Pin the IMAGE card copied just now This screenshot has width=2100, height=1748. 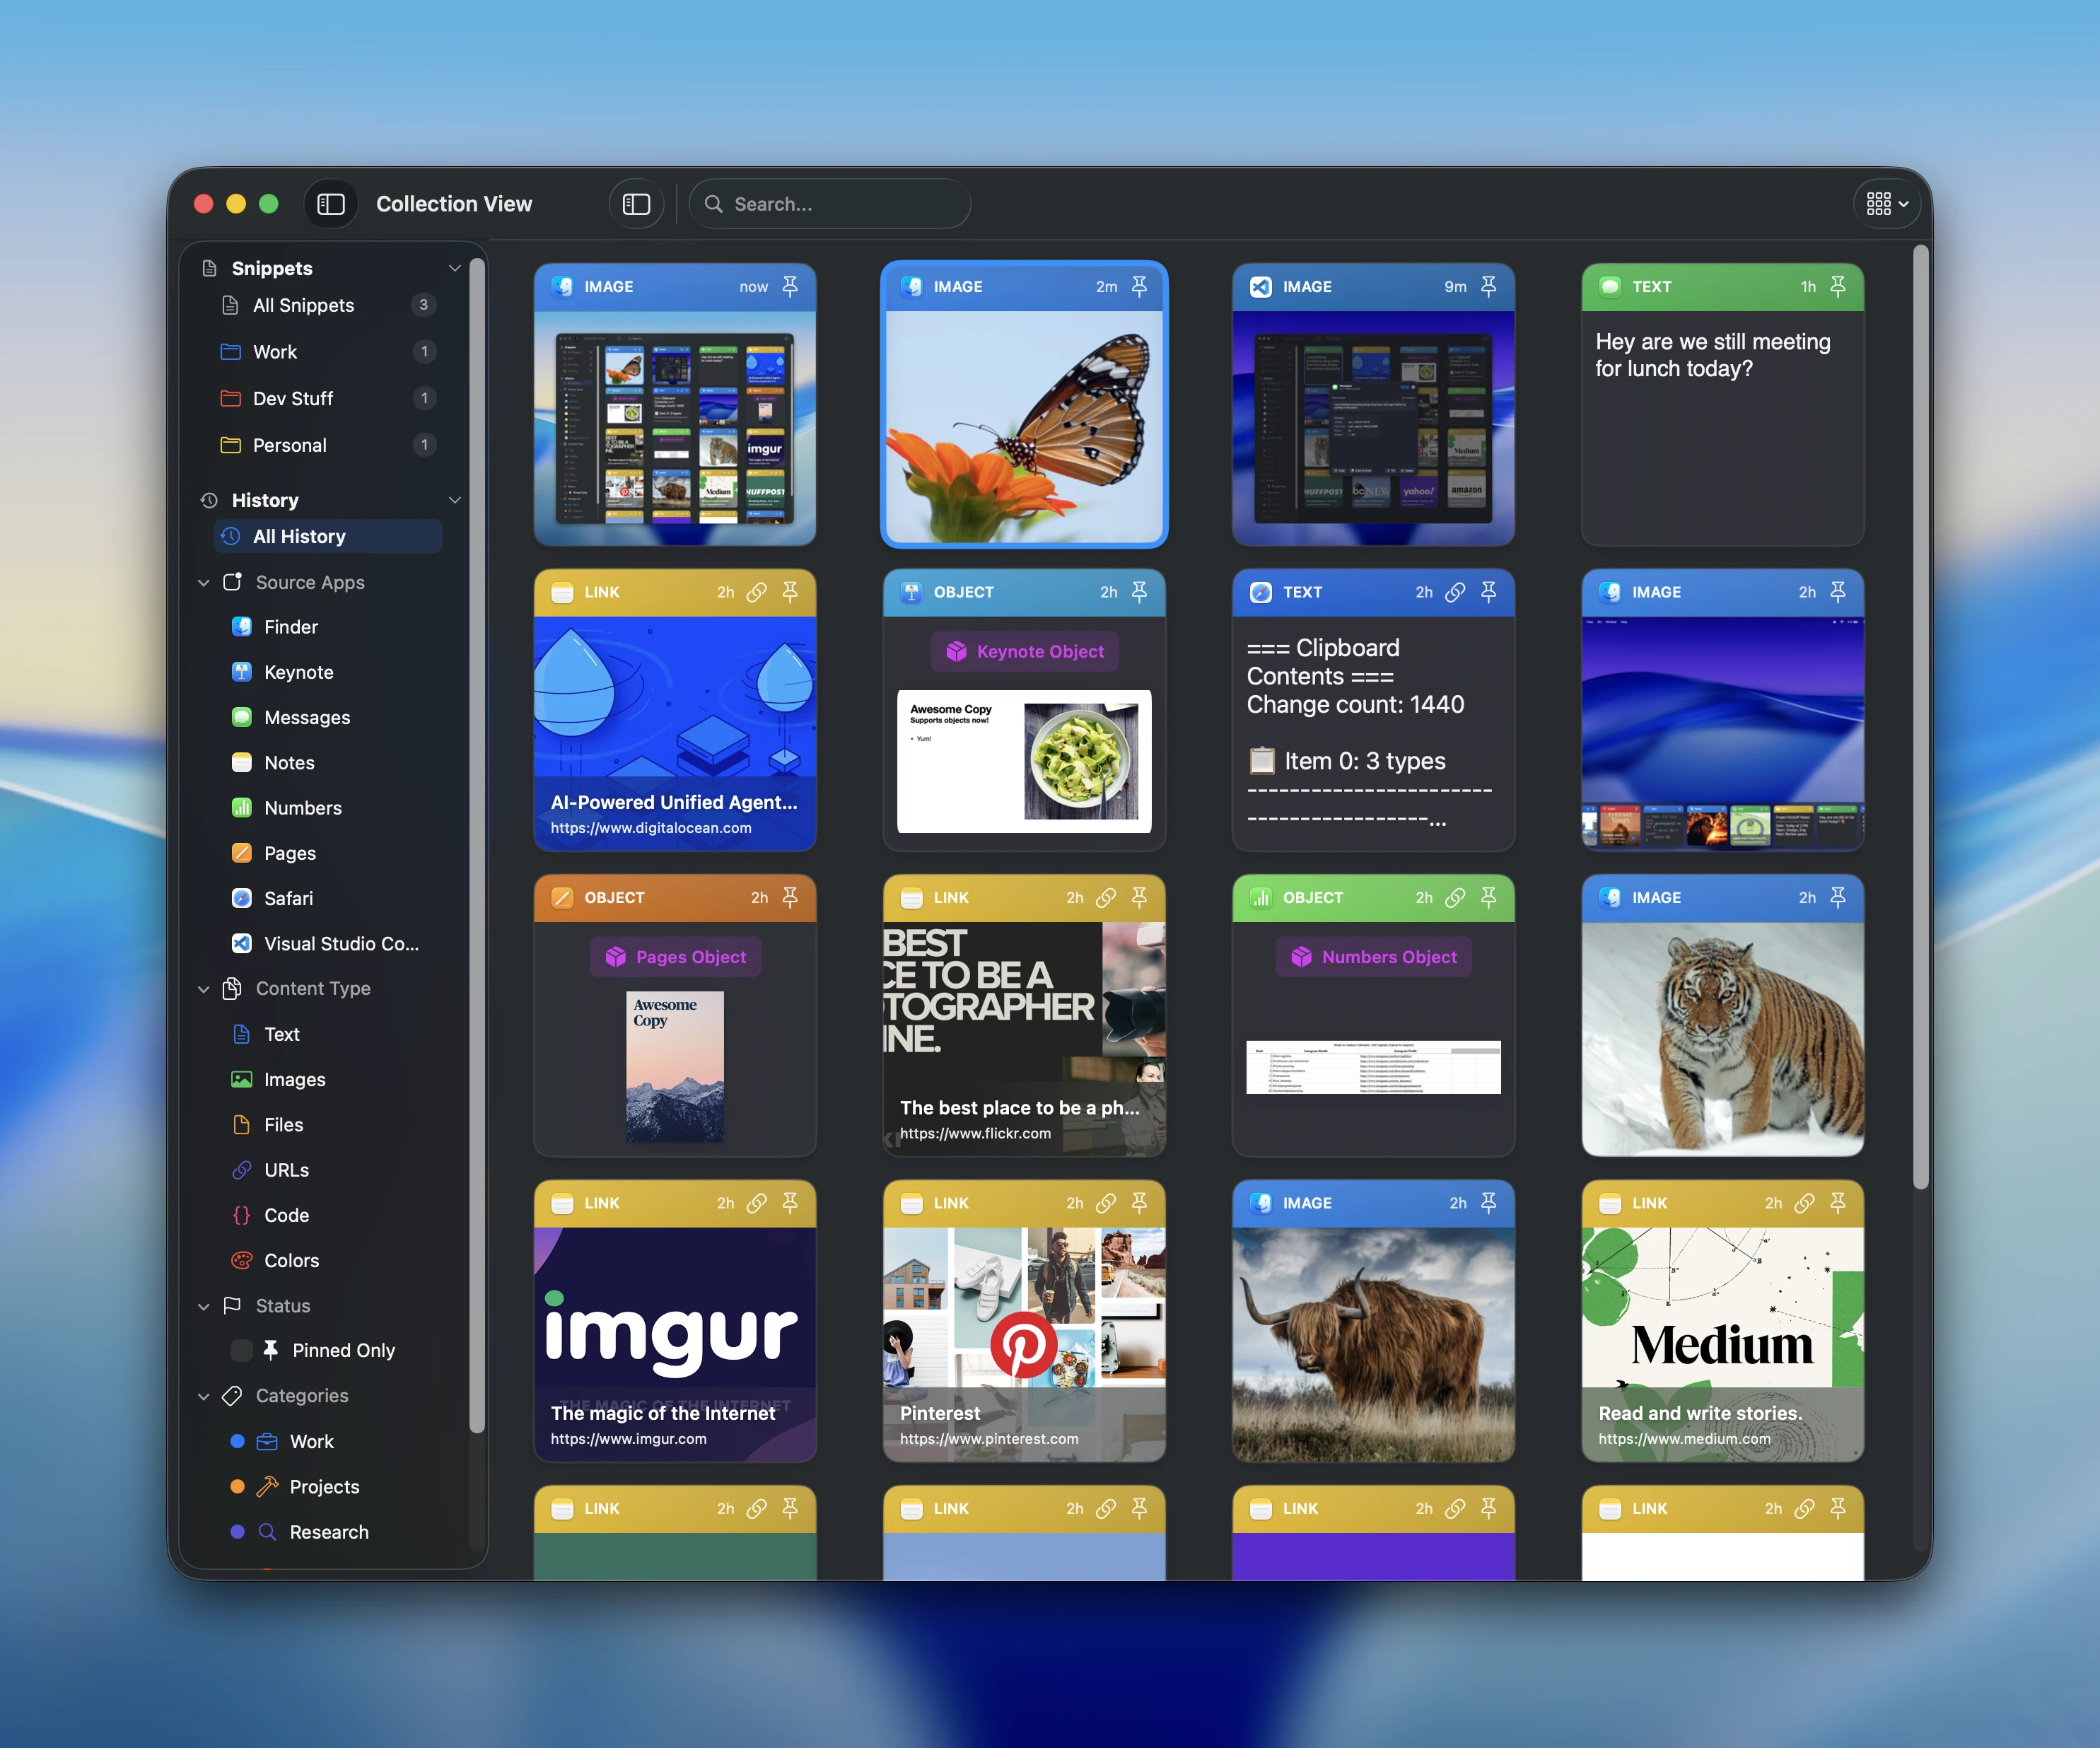click(790, 287)
